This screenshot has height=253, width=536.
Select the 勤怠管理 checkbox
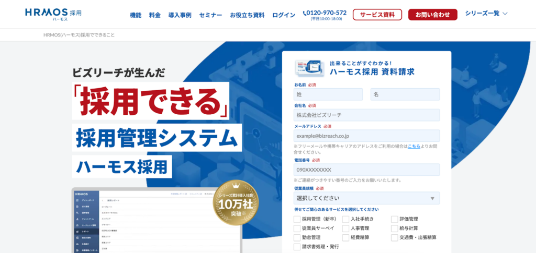tap(297, 238)
